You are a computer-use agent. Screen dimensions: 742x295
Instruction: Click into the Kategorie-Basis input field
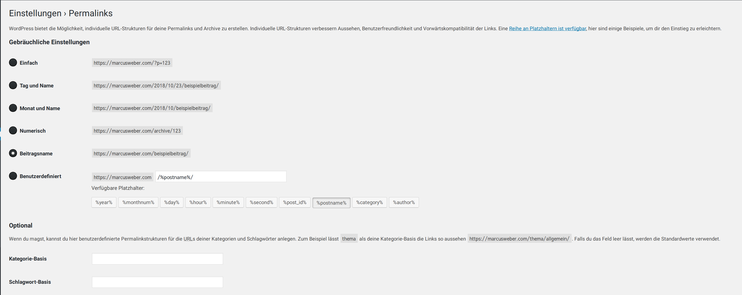157,259
